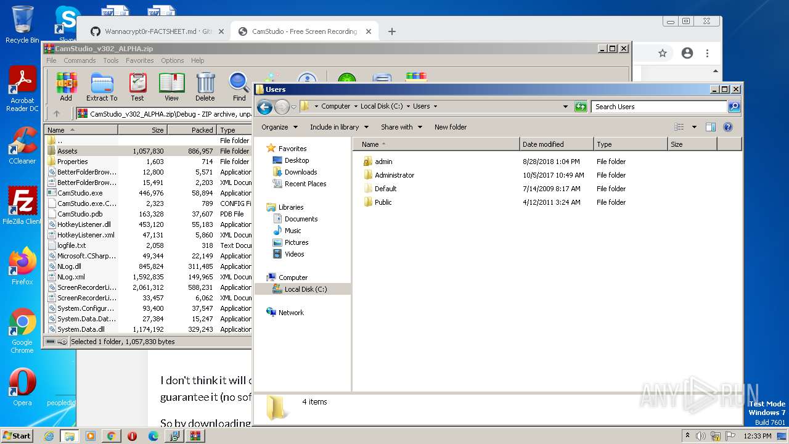Click the View icon in WinRAR toolbar
Viewport: 789px width, 444px height.
point(171,86)
